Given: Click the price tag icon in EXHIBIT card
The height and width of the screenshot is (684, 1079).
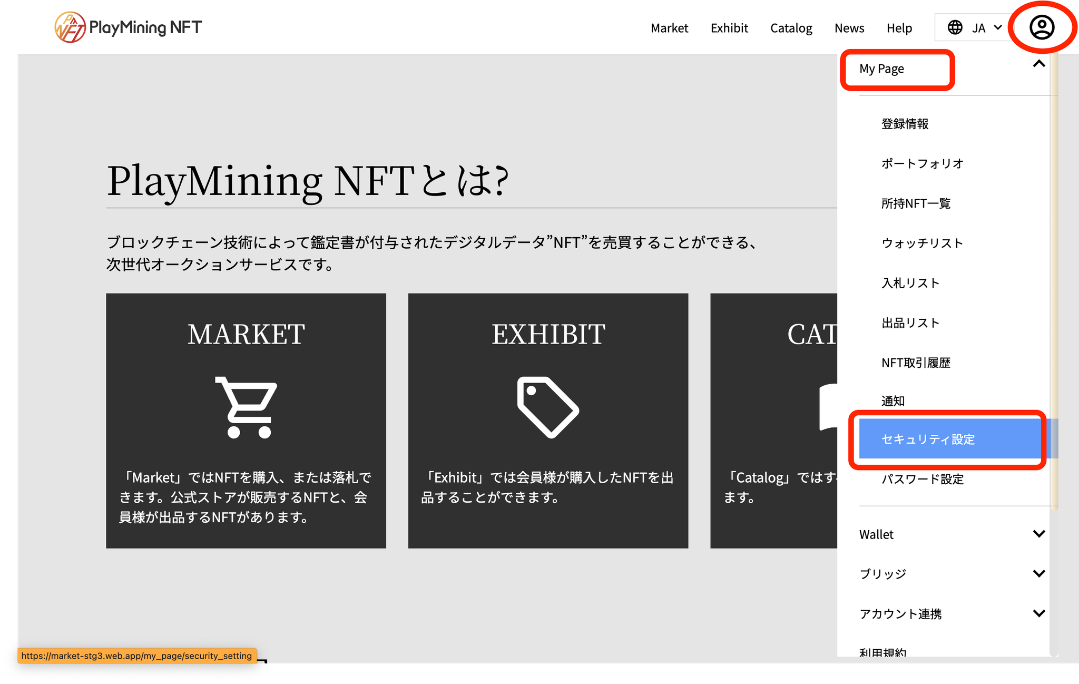Looking at the screenshot, I should coord(548,407).
